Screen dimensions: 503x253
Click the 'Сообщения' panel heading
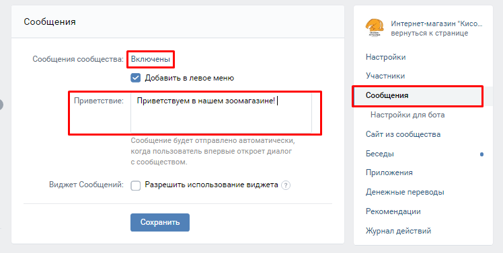(50, 21)
